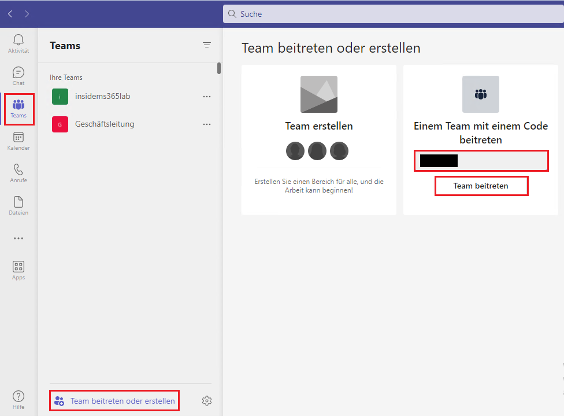
Task: Open the filter in the Teams panel
Action: coord(207,45)
